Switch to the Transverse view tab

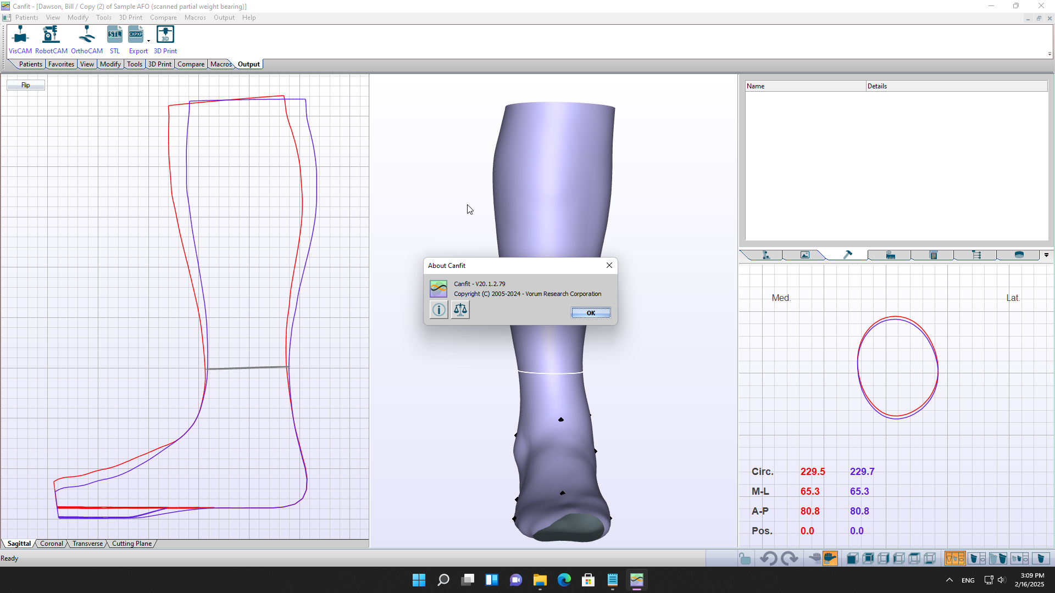click(x=87, y=544)
